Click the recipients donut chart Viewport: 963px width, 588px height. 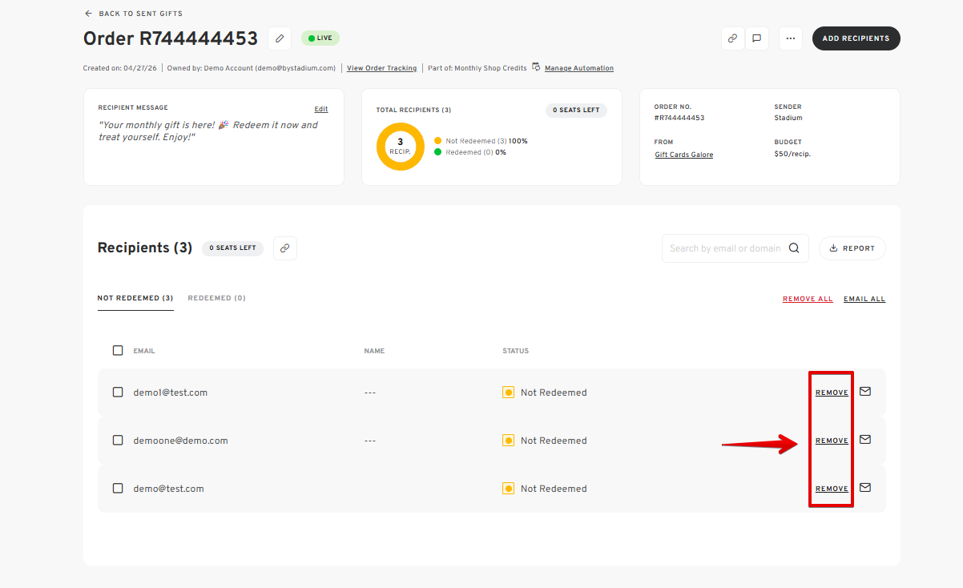[401, 147]
